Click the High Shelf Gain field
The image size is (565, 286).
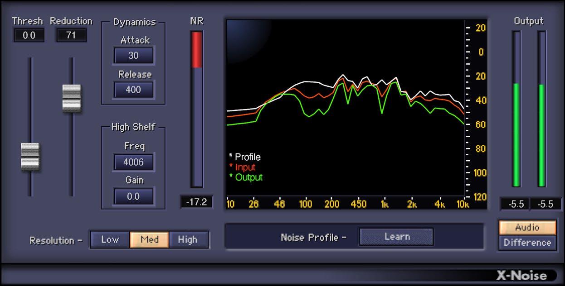133,196
